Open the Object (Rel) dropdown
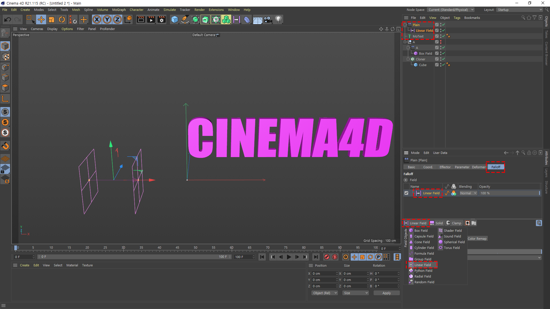Screen dimensions: 550x309 [325, 293]
